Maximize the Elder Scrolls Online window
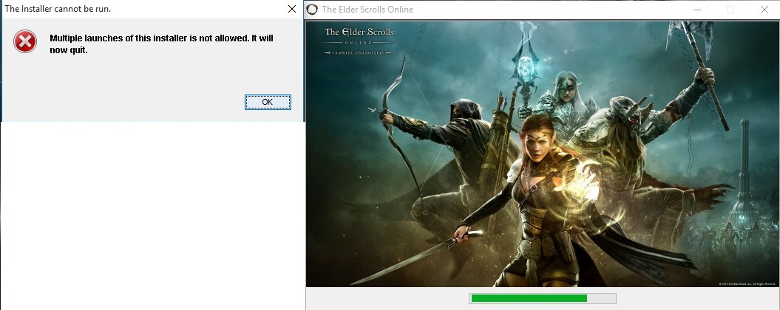 (730, 10)
